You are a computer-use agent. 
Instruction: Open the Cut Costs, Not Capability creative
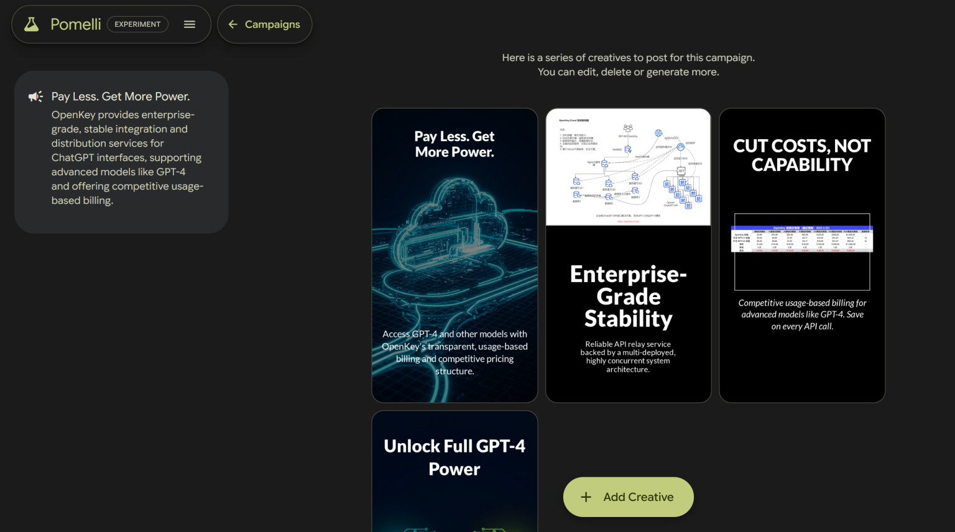click(802, 255)
